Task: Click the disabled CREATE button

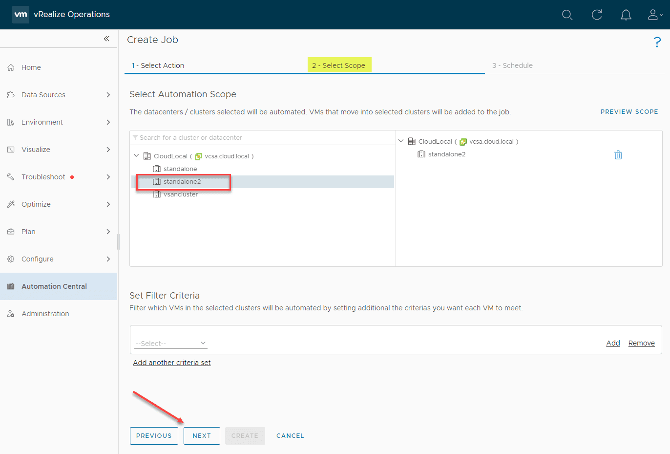Action: 245,436
